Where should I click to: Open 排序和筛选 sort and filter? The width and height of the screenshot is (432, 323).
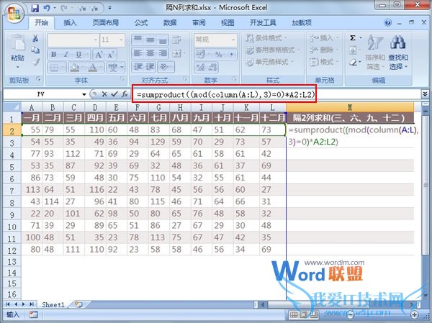pos(374,53)
